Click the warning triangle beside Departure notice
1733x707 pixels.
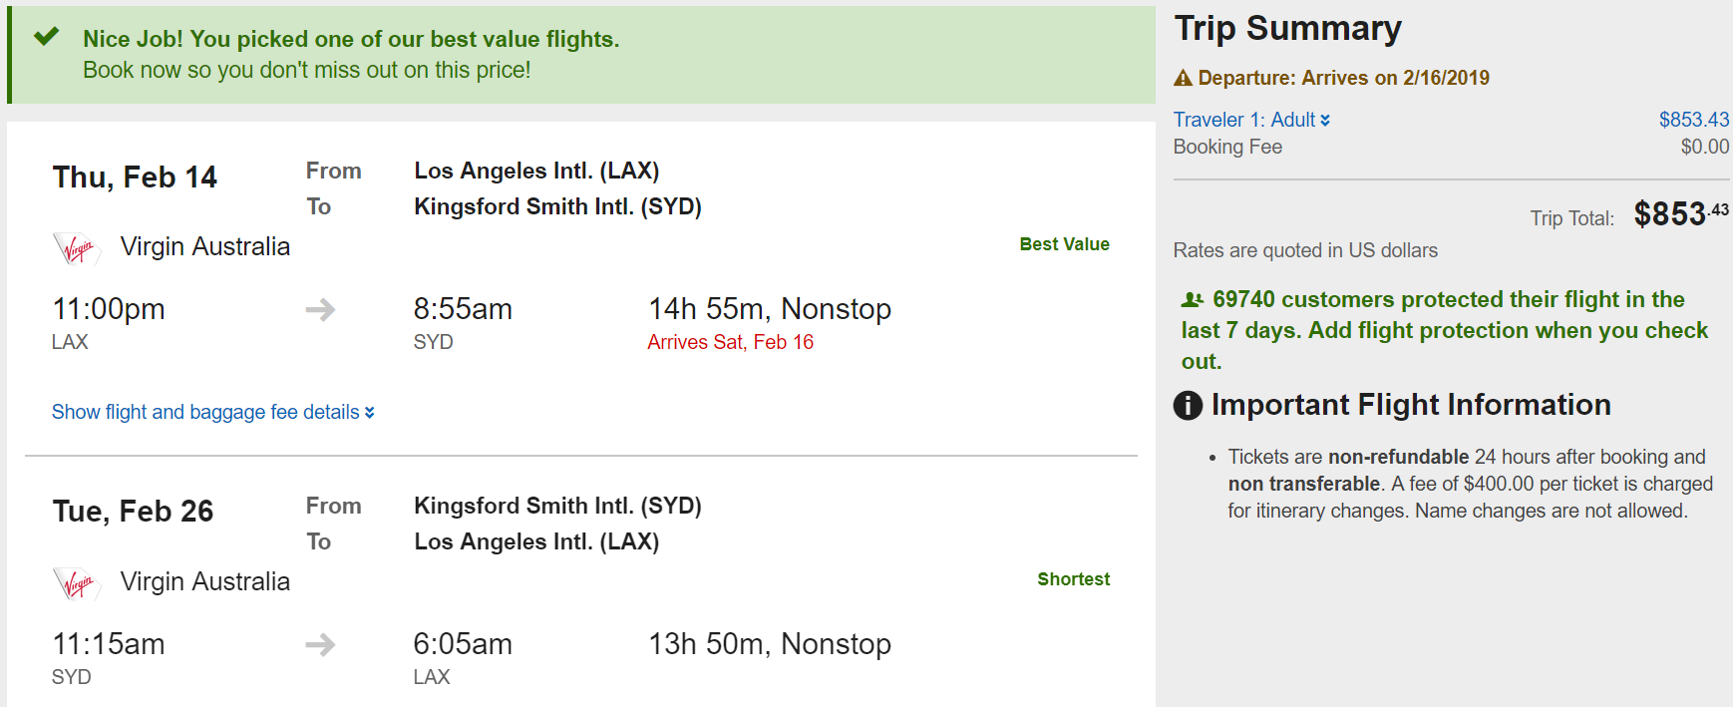click(1183, 78)
